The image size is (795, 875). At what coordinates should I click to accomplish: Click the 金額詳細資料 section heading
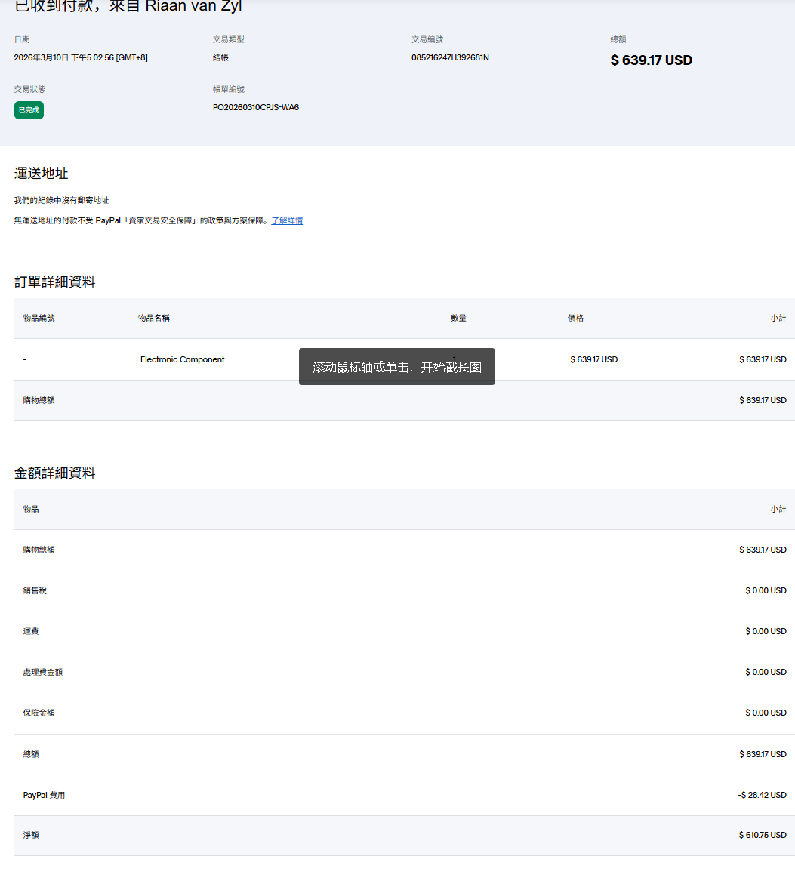point(54,473)
